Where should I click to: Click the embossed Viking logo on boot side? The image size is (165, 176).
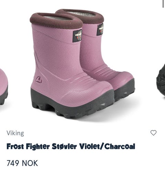click(x=38, y=79)
